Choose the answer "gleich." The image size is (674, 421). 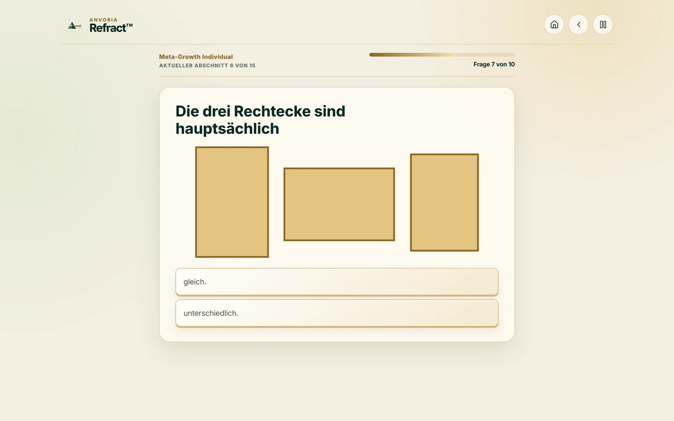point(337,282)
